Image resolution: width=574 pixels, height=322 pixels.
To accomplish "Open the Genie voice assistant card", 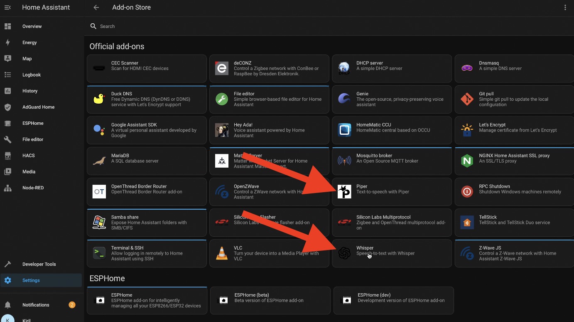I will pos(392,99).
